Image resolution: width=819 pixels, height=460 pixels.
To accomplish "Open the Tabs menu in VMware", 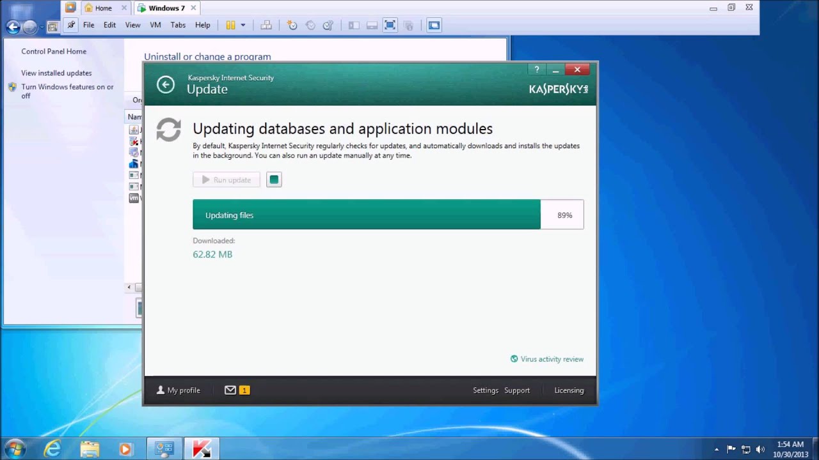I will coord(178,25).
